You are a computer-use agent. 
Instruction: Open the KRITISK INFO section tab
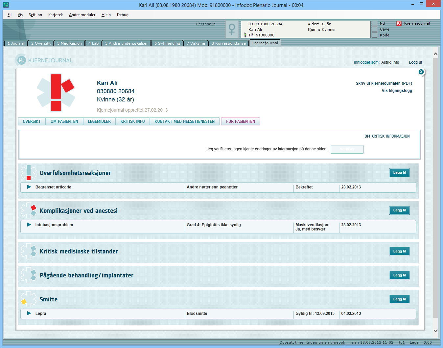133,121
